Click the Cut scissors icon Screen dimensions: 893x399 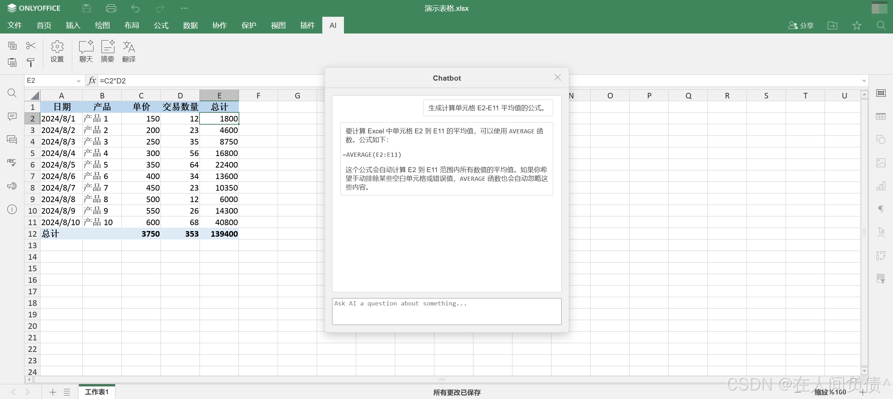click(31, 46)
